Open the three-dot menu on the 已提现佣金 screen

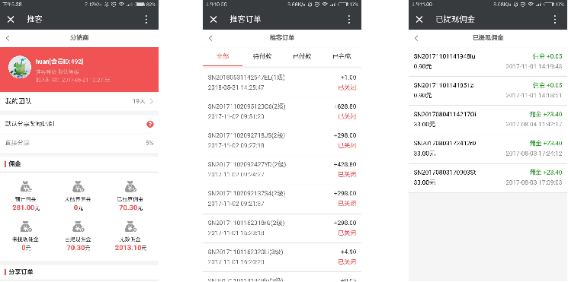(555, 20)
